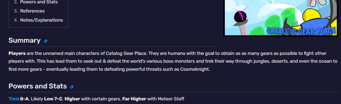Click the edit pencil beside Powers and Stats heading
The image size is (341, 104).
(72, 87)
